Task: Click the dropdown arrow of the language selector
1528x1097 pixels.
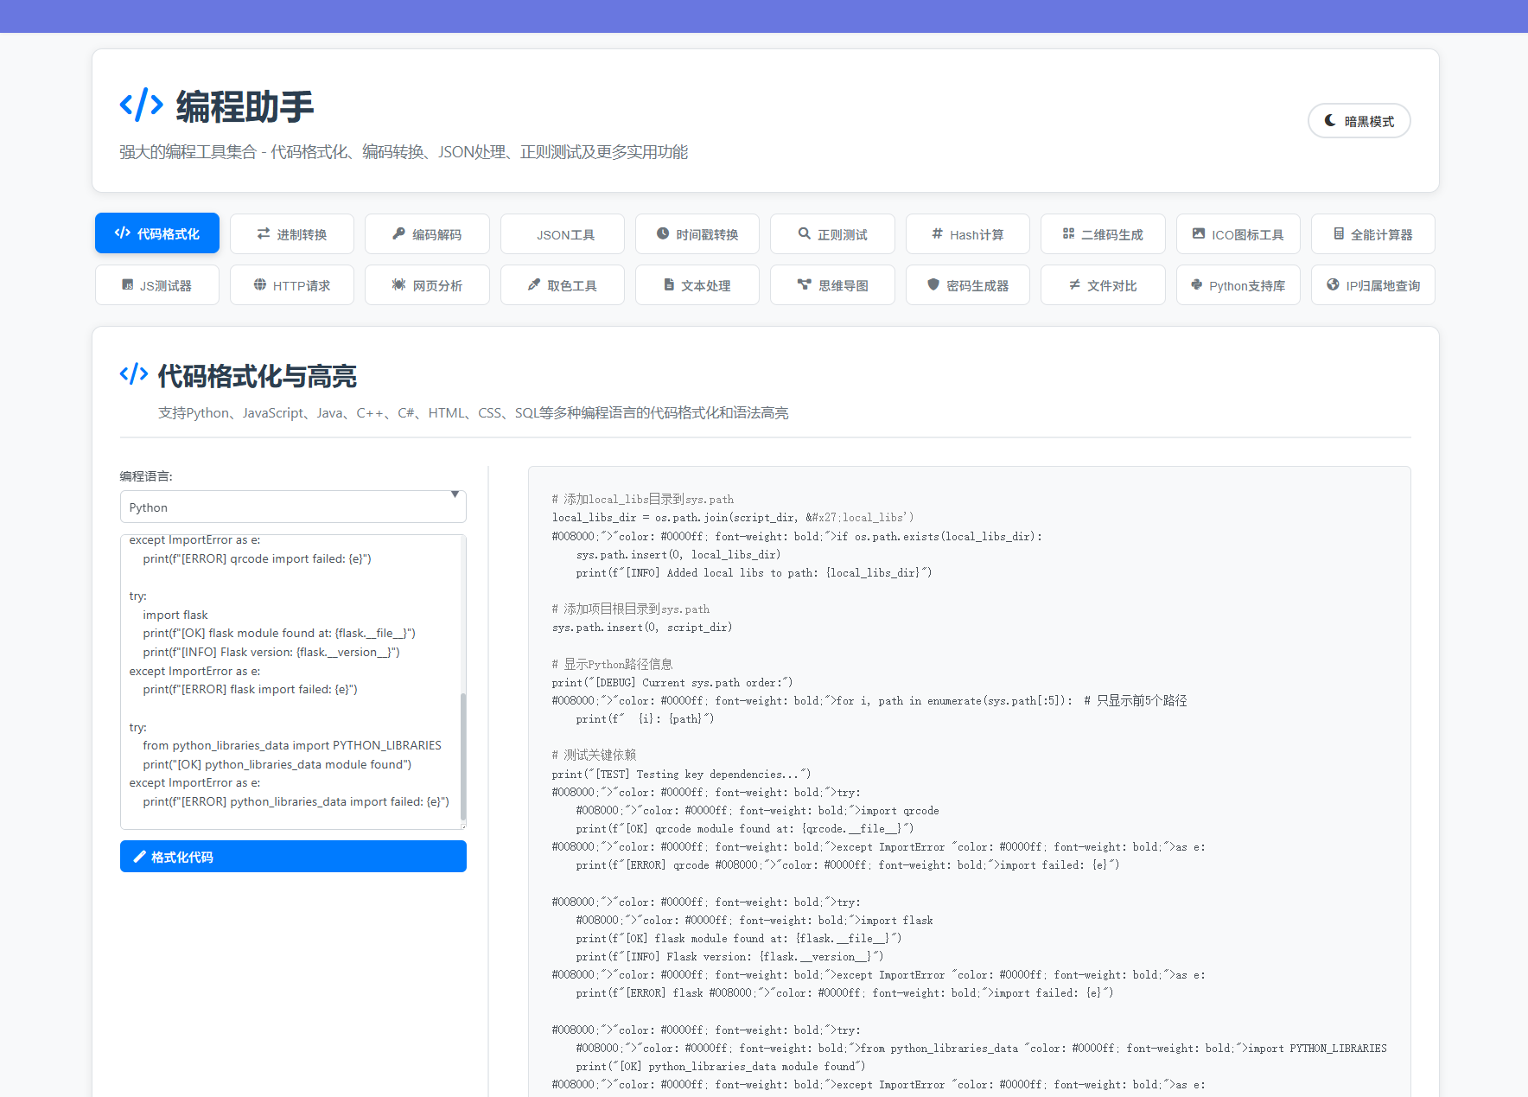Action: 455,495
